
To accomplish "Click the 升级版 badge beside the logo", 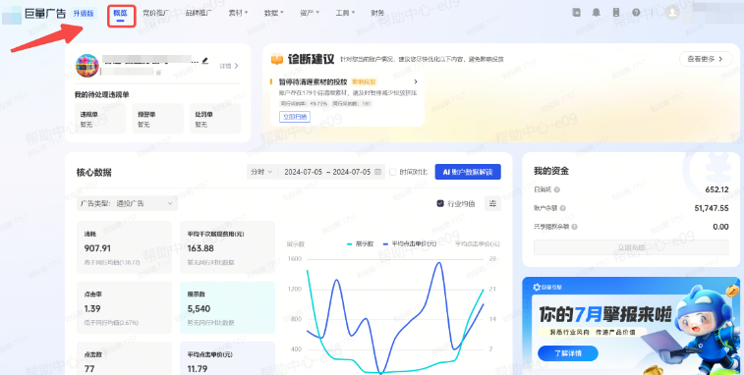I will click(84, 14).
